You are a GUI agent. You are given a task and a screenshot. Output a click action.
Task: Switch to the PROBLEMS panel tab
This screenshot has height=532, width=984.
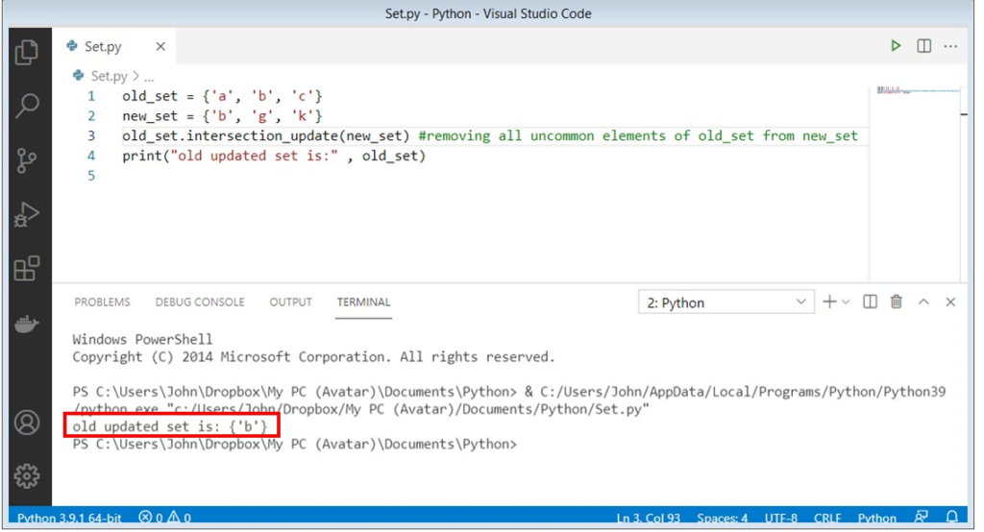coord(102,302)
